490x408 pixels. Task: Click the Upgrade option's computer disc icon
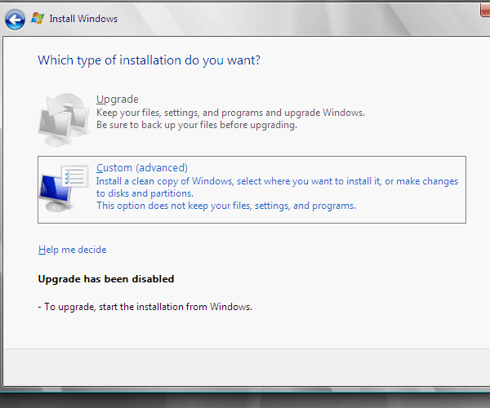pos(64,120)
